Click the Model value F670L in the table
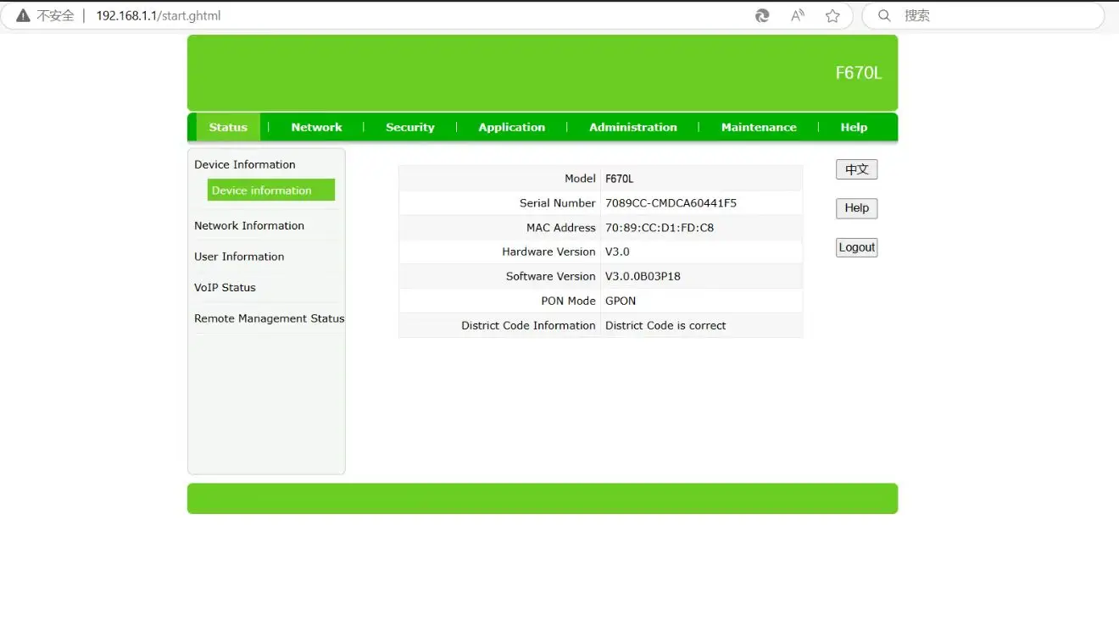 pos(620,179)
